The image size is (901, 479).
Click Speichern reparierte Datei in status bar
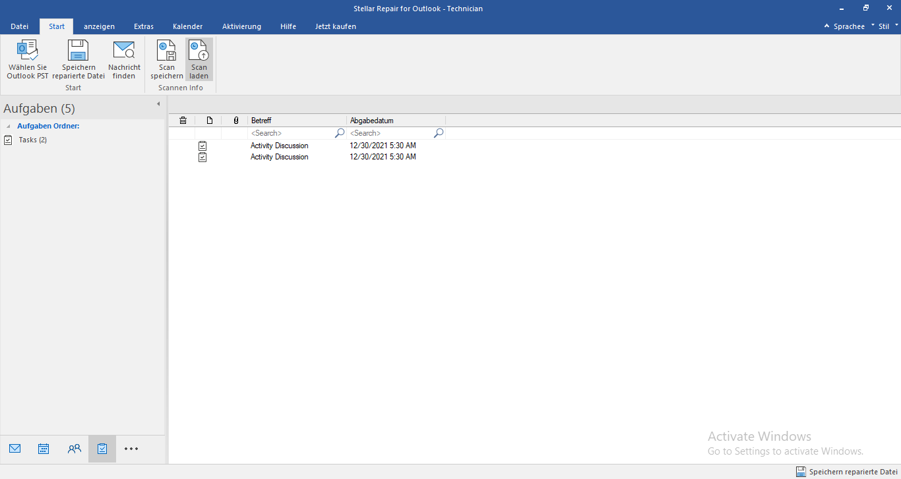tap(847, 472)
